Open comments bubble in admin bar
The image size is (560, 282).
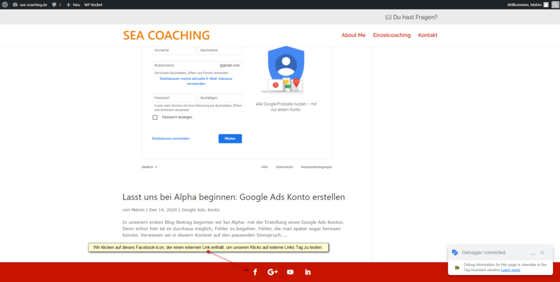tap(56, 4)
